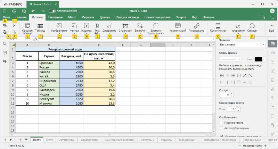Enable the Перенос текста checkbox
278x149 pixels.
click(221, 123)
